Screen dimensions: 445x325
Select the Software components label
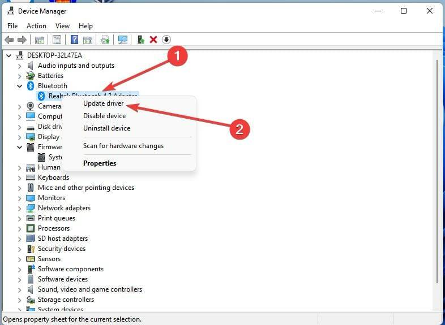(71, 269)
